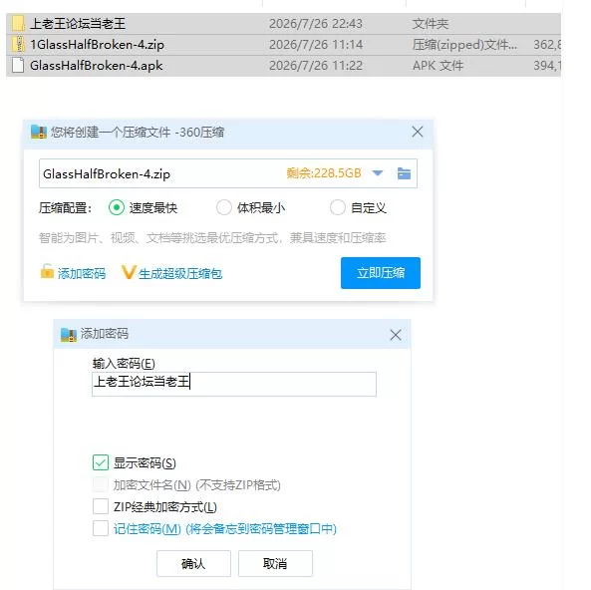Enable ZIP经典加密方式(L) checkbox
The image size is (591, 590).
coord(101,506)
